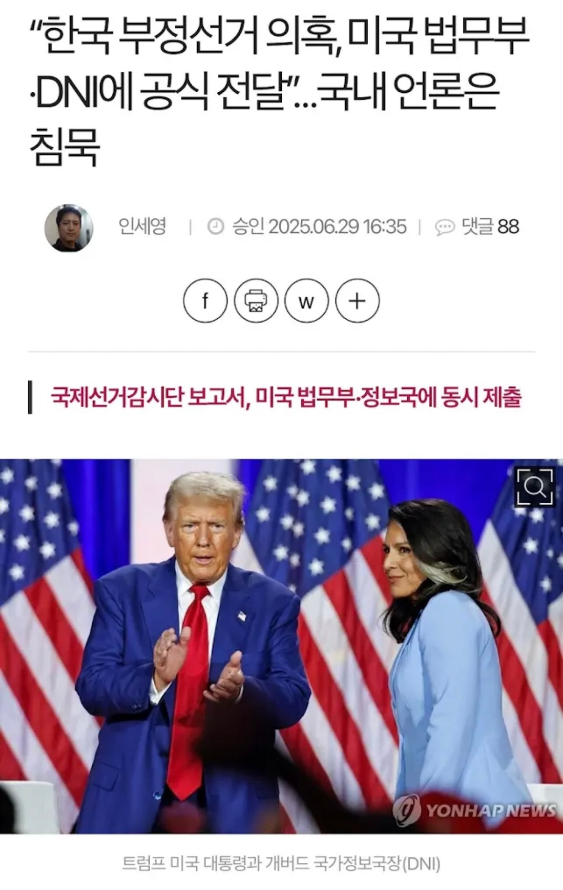
Task: Open the 댓글 88 comments link
Action: tap(490, 227)
